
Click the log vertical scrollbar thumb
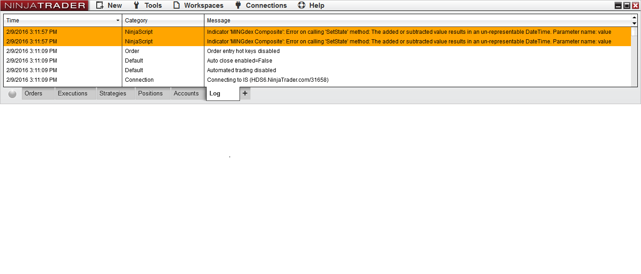634,32
